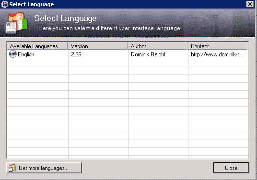Click the Available Languages column header
This screenshot has width=257, height=180.
point(37,46)
